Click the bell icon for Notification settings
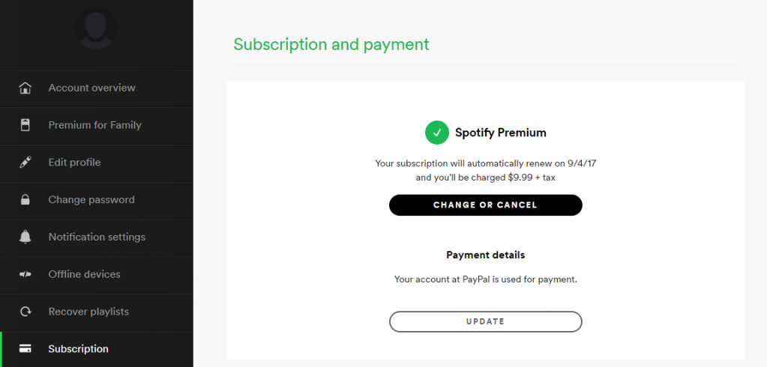 [x=25, y=237]
